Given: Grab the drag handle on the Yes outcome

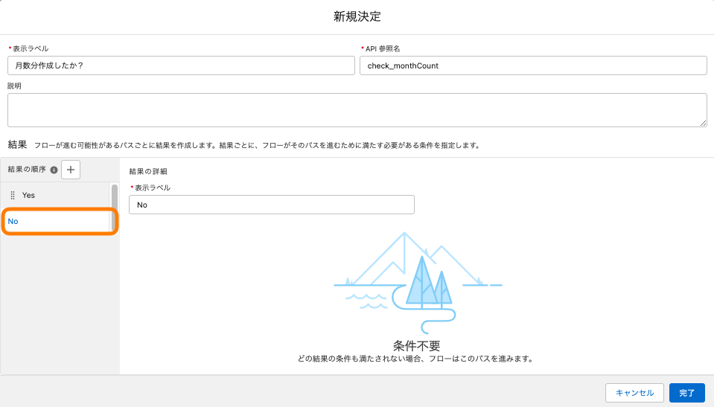Looking at the screenshot, I should (x=13, y=195).
